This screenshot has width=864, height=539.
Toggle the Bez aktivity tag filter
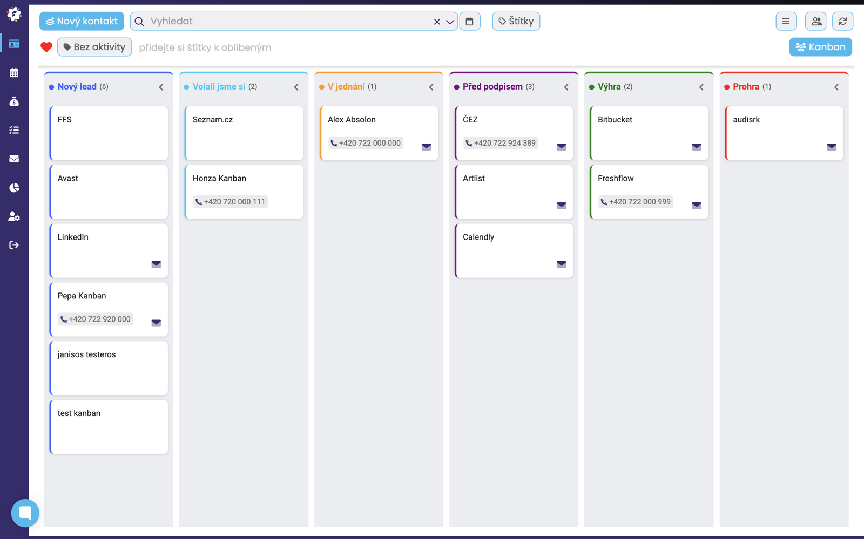pos(94,47)
